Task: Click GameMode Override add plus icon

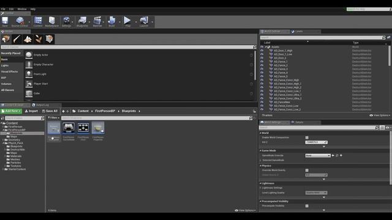Action: (341, 155)
